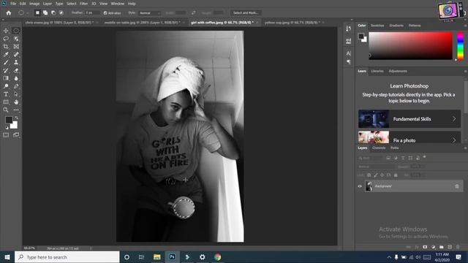The image size is (468, 263).
Task: Choose Subtract from selection mode
Action: pos(53,13)
